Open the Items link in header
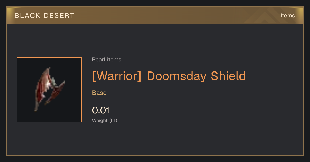 [x=288, y=16]
